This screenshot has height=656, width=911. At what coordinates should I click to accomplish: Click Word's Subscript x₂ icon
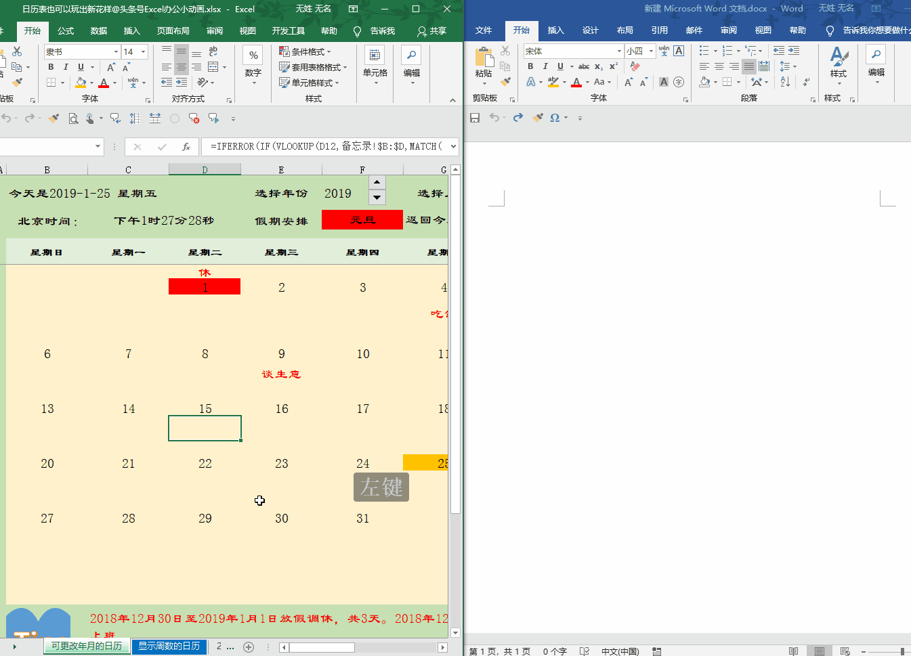pos(599,66)
